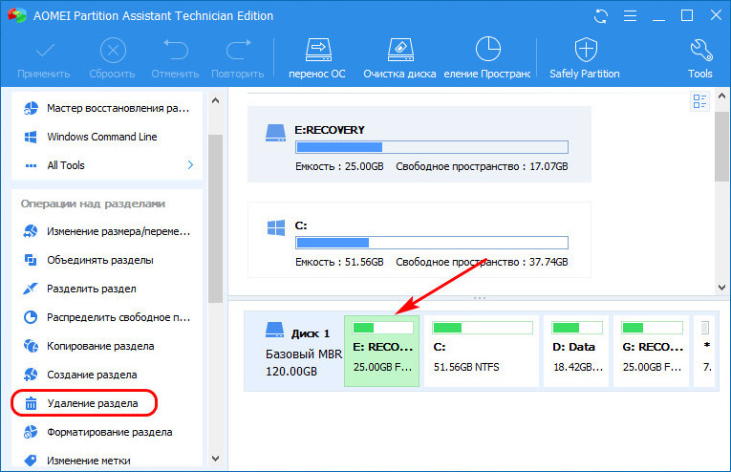The width and height of the screenshot is (731, 472).
Task: Click the C: partition usage bar
Action: (432, 243)
